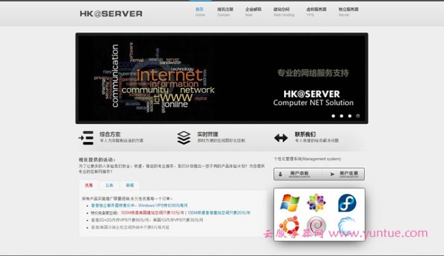Image resolution: width=444 pixels, height=256 pixels.
Task: Switch to the 公告 tab
Action: [x=109, y=185]
